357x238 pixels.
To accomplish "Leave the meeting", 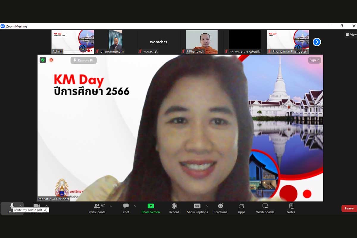I will click(x=349, y=208).
